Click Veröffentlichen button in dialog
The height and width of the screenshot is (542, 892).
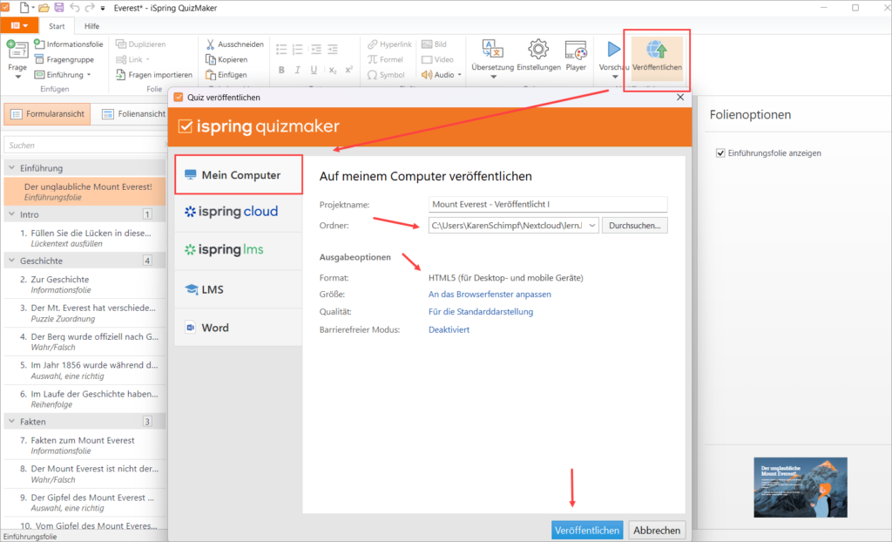587,530
